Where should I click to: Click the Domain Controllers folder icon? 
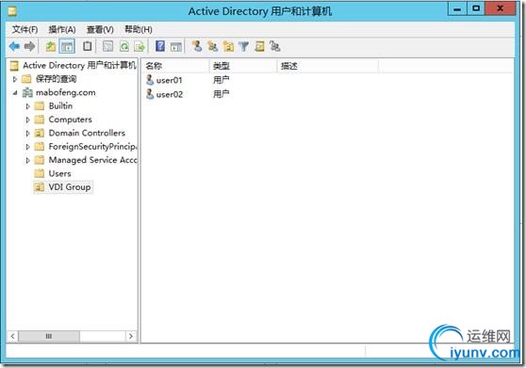click(40, 133)
